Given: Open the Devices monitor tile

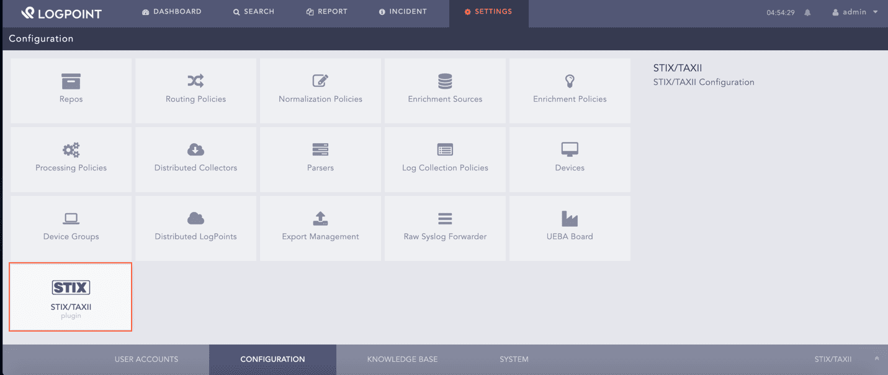Looking at the screenshot, I should [570, 159].
